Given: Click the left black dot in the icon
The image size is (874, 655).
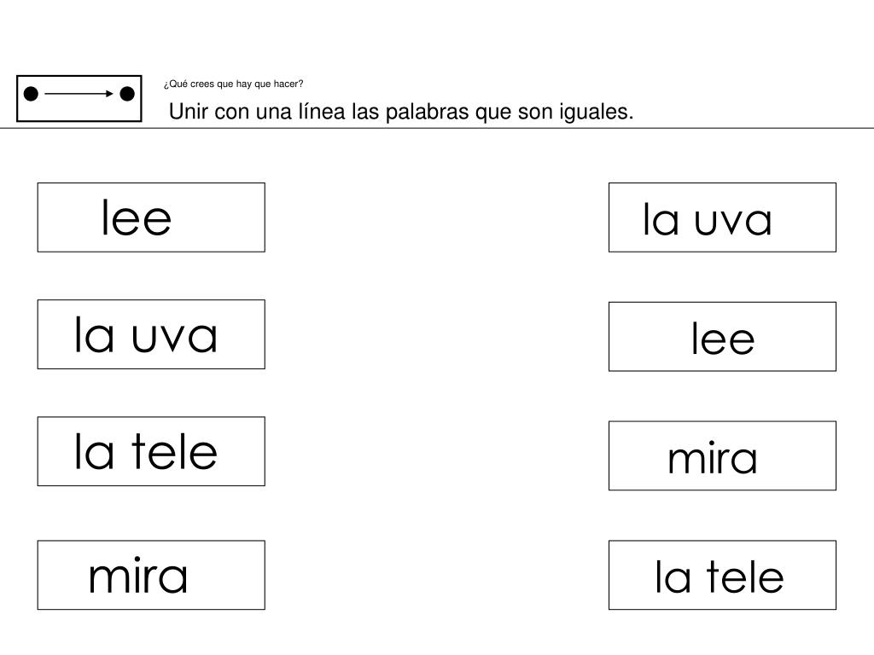Looking at the screenshot, I should pos(31,94).
